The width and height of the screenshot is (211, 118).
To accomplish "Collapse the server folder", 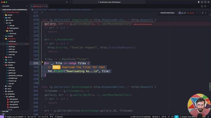I will (x=11, y=31).
